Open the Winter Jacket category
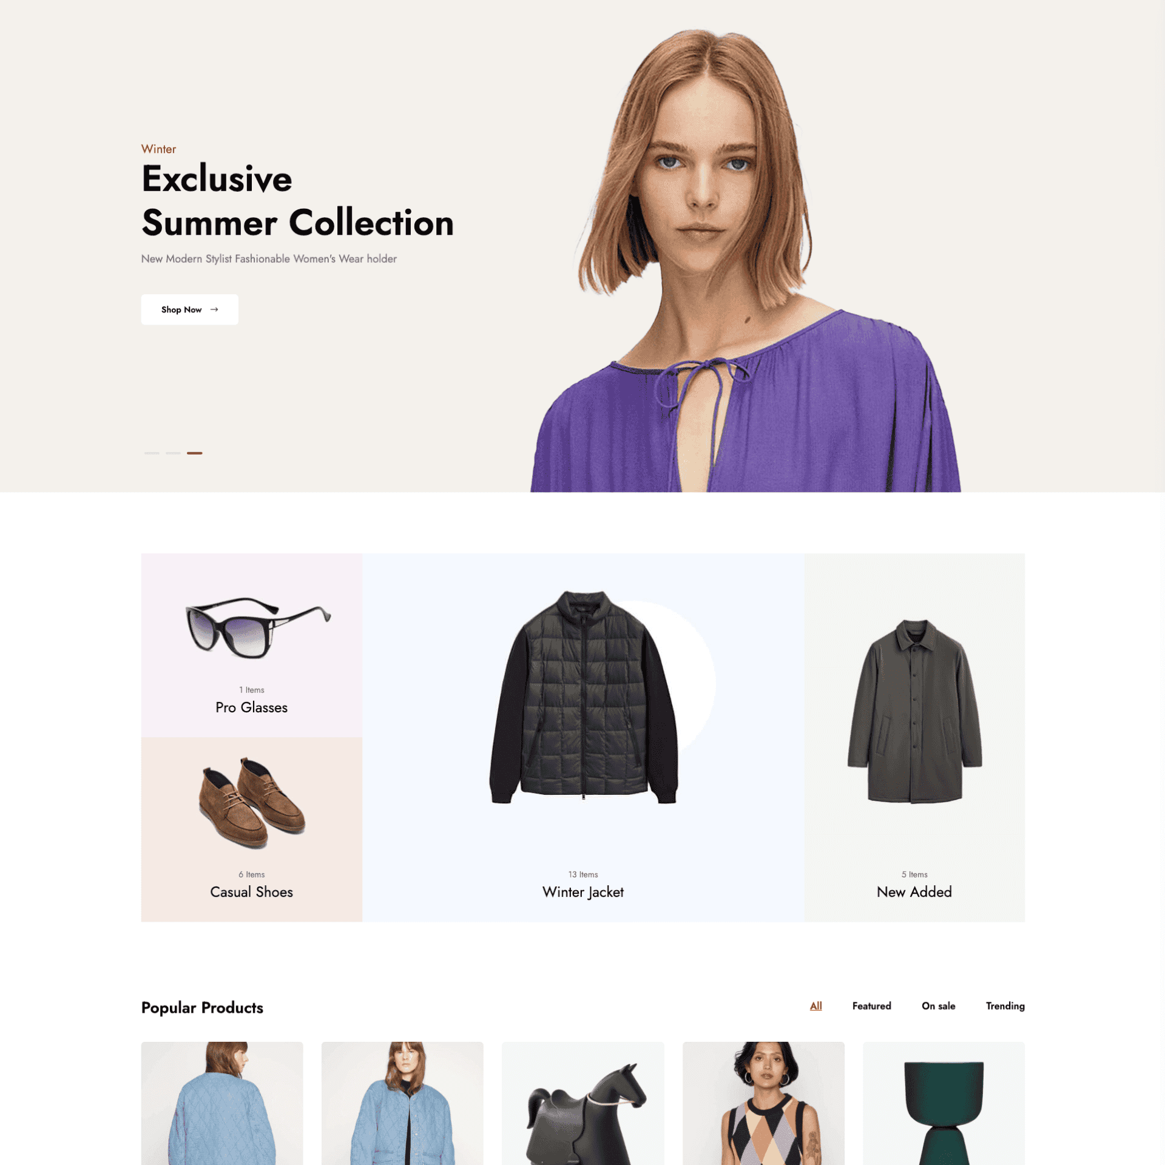 (x=583, y=892)
